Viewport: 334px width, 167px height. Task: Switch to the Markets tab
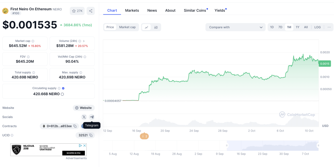click(x=132, y=10)
